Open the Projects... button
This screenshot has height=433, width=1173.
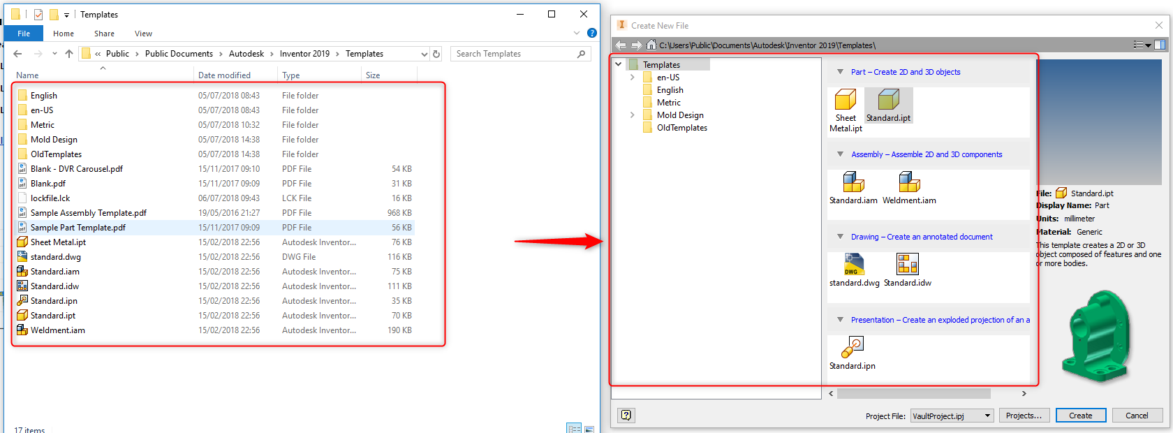(1024, 416)
